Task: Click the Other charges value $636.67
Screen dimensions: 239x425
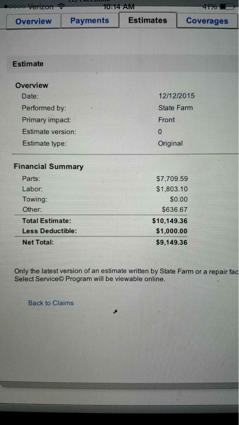Action: [174, 210]
